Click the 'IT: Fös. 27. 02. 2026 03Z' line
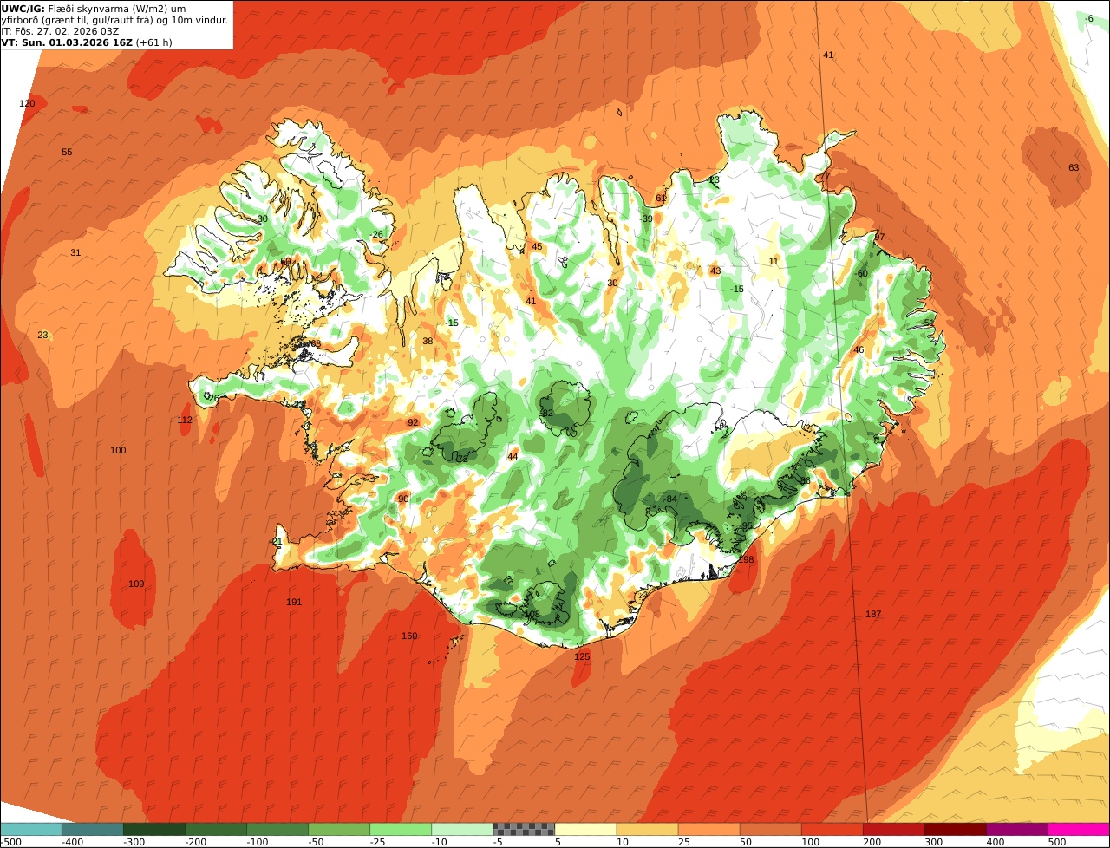The image size is (1110, 848). coord(60,31)
